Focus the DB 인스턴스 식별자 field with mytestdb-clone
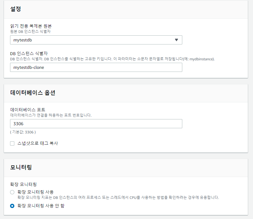 pos(96,67)
